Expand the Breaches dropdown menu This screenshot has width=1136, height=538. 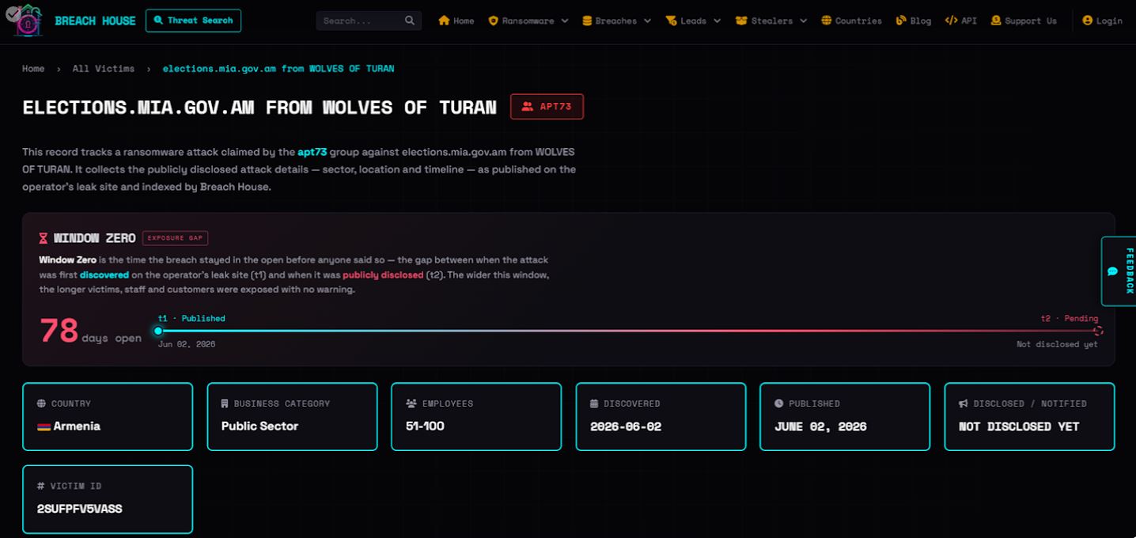pos(616,21)
